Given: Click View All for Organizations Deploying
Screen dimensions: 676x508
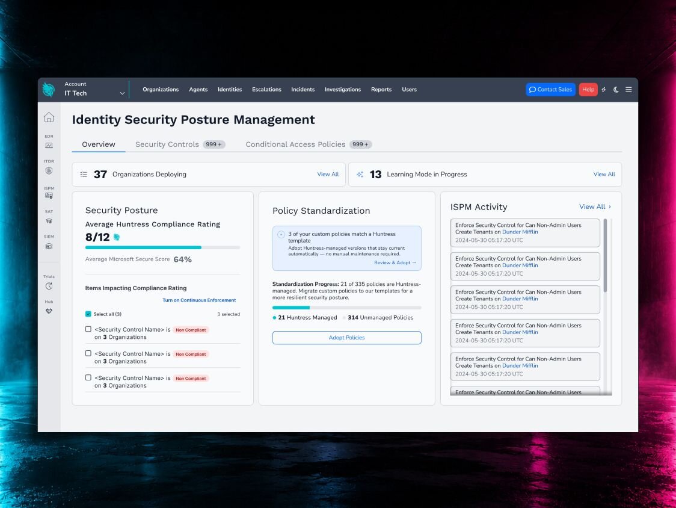Looking at the screenshot, I should (x=328, y=175).
